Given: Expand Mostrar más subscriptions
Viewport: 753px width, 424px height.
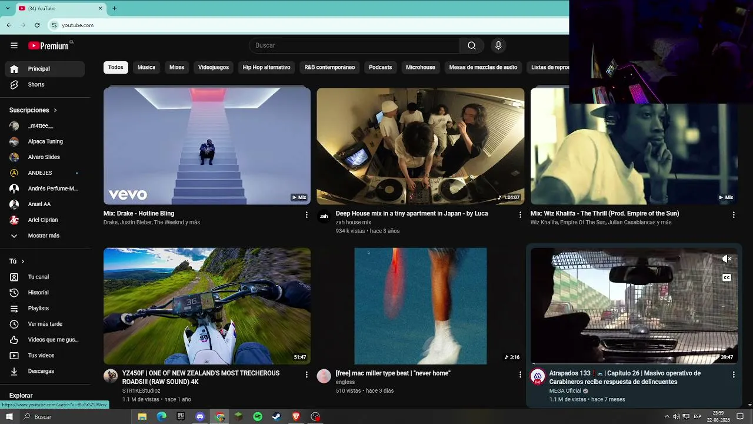Looking at the screenshot, I should pos(45,236).
